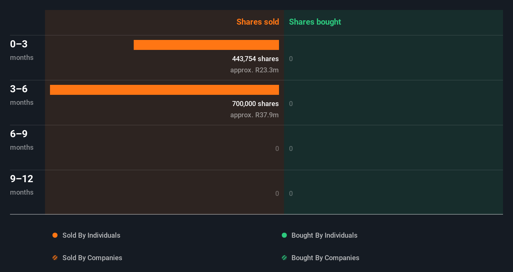Image resolution: width=513 pixels, height=272 pixels.
Task: Click the green Bought By Individuals legend dot
Action: click(284, 235)
